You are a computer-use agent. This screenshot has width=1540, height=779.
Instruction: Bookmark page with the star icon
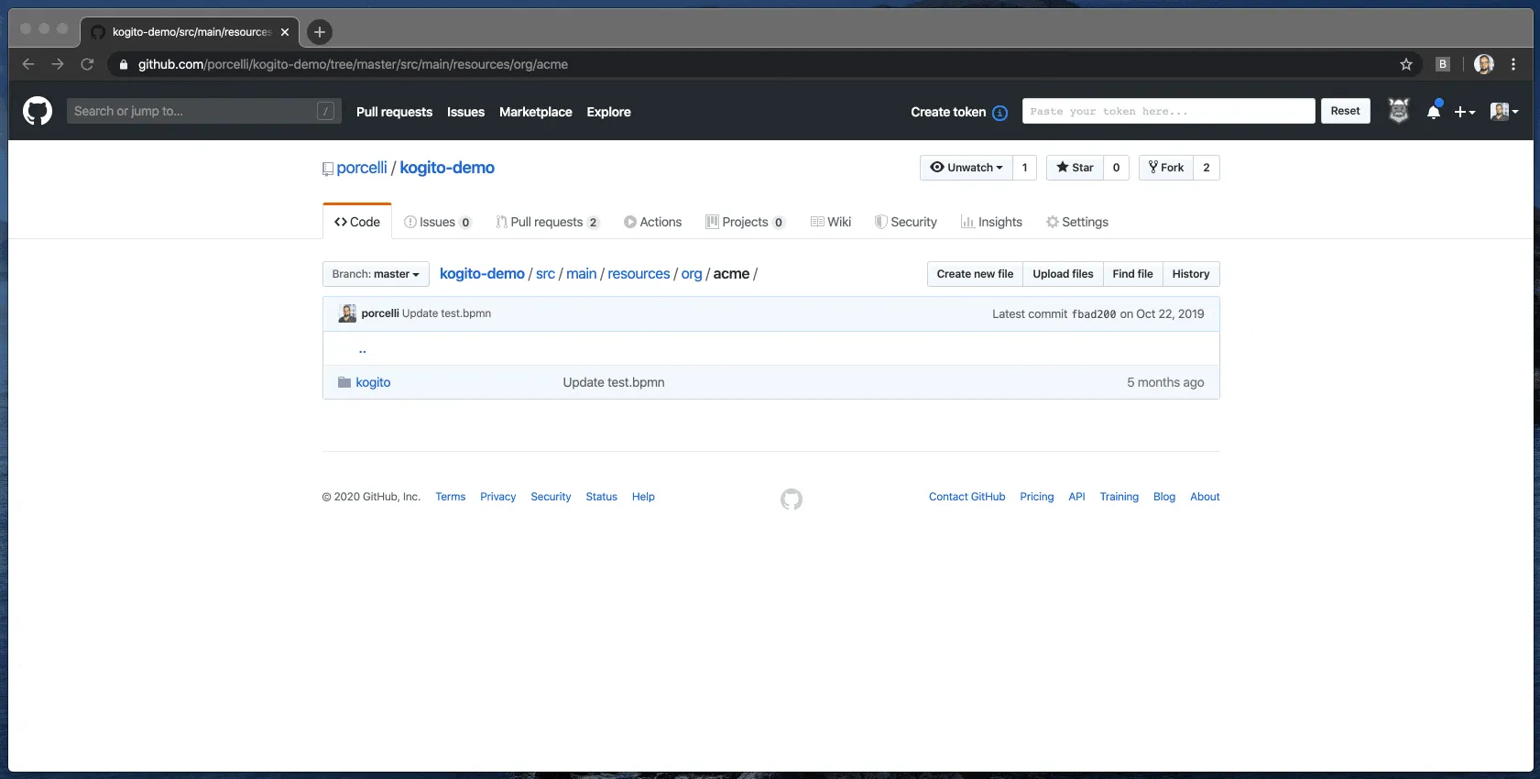[1406, 64]
